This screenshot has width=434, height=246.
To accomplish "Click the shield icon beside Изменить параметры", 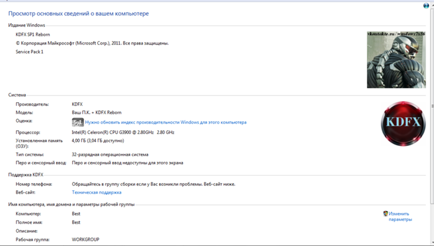I will point(386,213).
